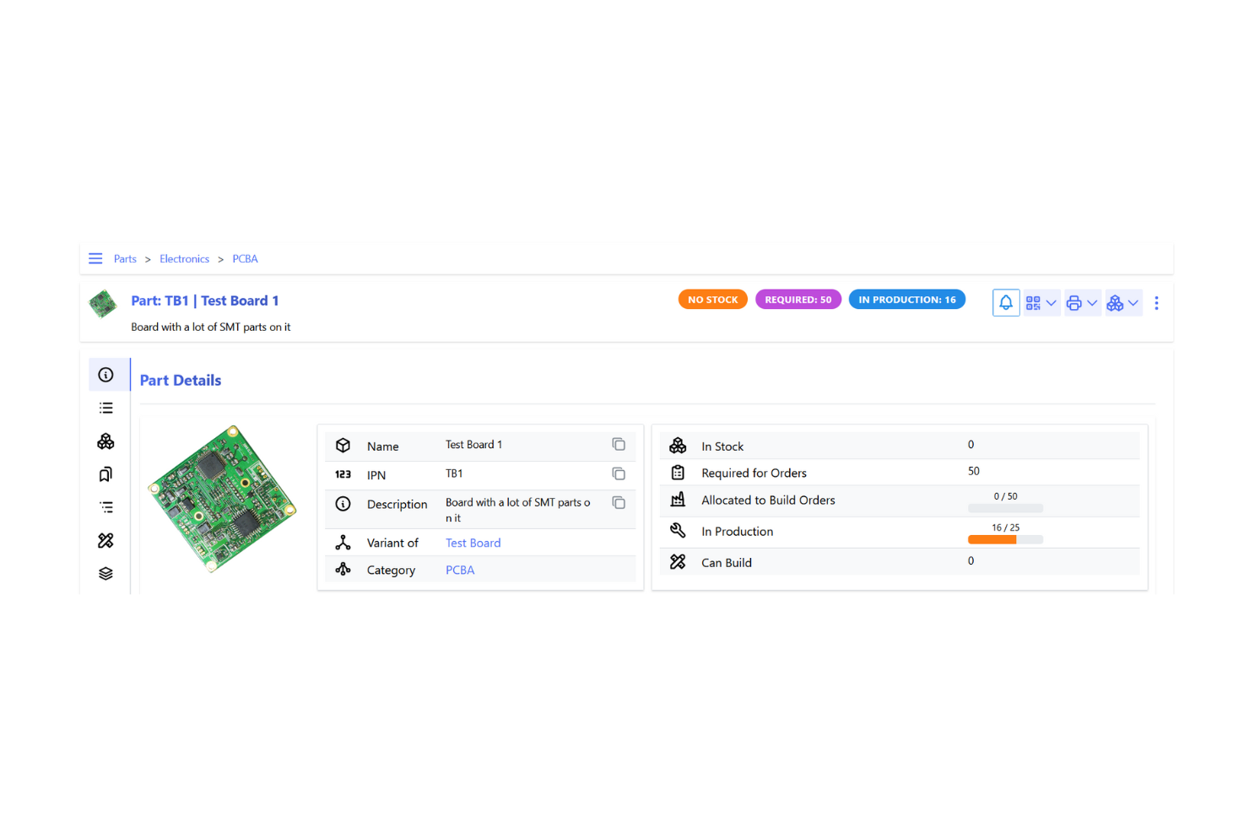Screen dimensions: 1249x833
Task: Click the IN PRODUCTION: 16 badge
Action: point(906,300)
